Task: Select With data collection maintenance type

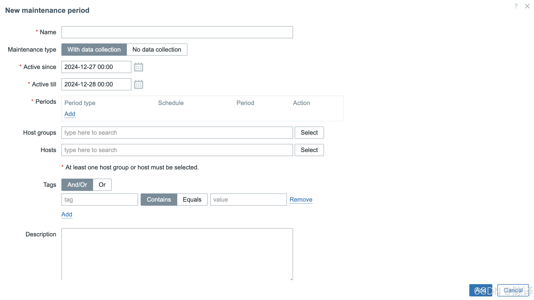Action: tap(94, 50)
